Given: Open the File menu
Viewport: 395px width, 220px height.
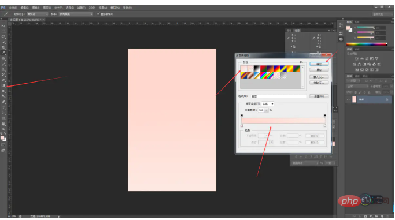Looking at the screenshot, I should 13,8.
